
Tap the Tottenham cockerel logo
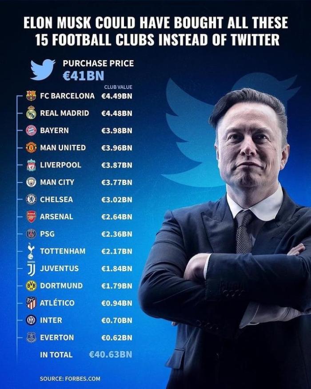point(31,251)
